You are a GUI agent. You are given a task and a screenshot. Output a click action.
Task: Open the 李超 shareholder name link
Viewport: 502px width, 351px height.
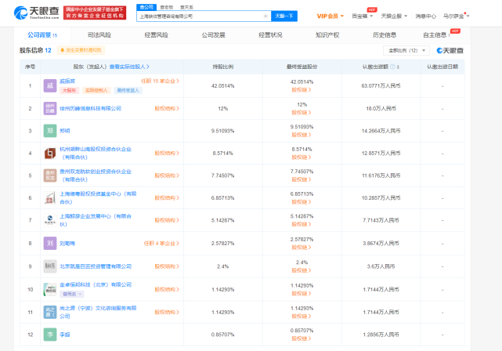coord(65,335)
